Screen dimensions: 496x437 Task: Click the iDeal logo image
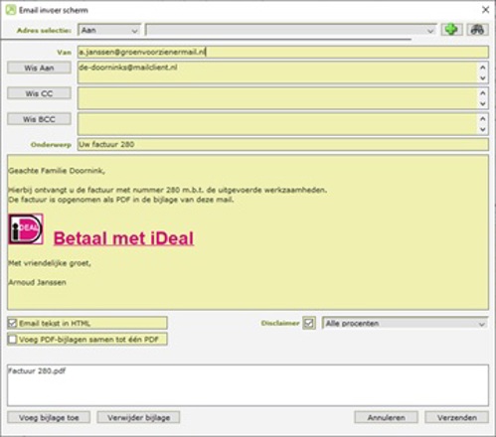point(26,229)
